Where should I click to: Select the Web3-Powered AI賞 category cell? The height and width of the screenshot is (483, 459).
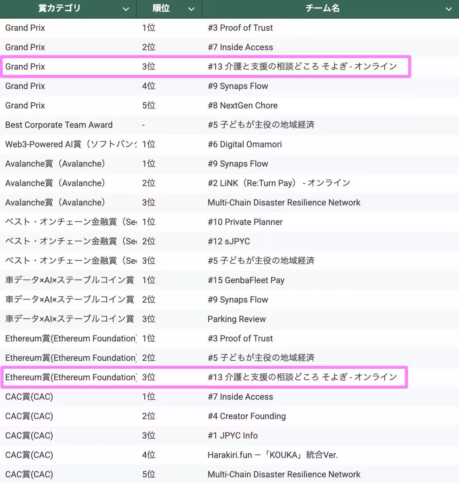[69, 144]
